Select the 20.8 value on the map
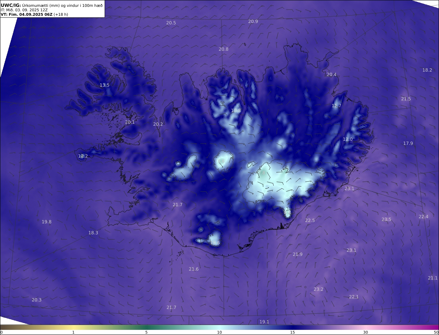Screen dimensions: 439x335 pyautogui.click(x=224, y=49)
